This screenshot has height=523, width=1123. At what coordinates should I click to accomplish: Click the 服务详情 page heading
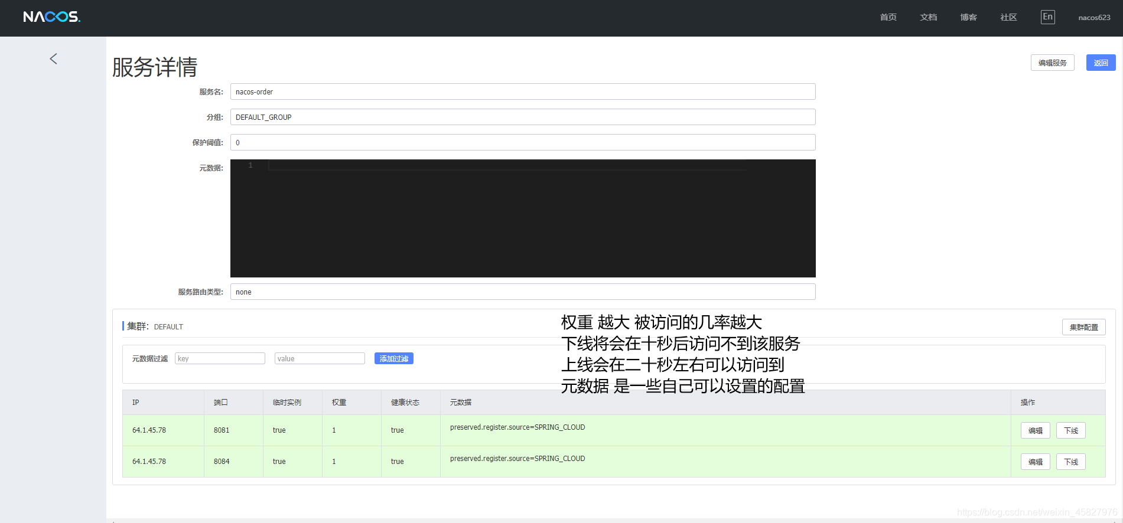pyautogui.click(x=155, y=67)
